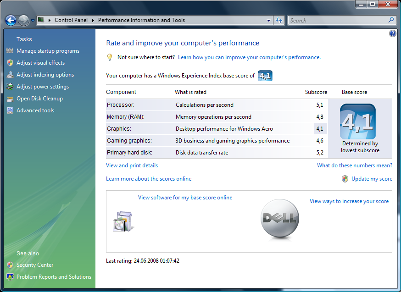Screen dimensions: 401x292
Task: Select the Gaming graphics: row label
Action: [x=129, y=141]
